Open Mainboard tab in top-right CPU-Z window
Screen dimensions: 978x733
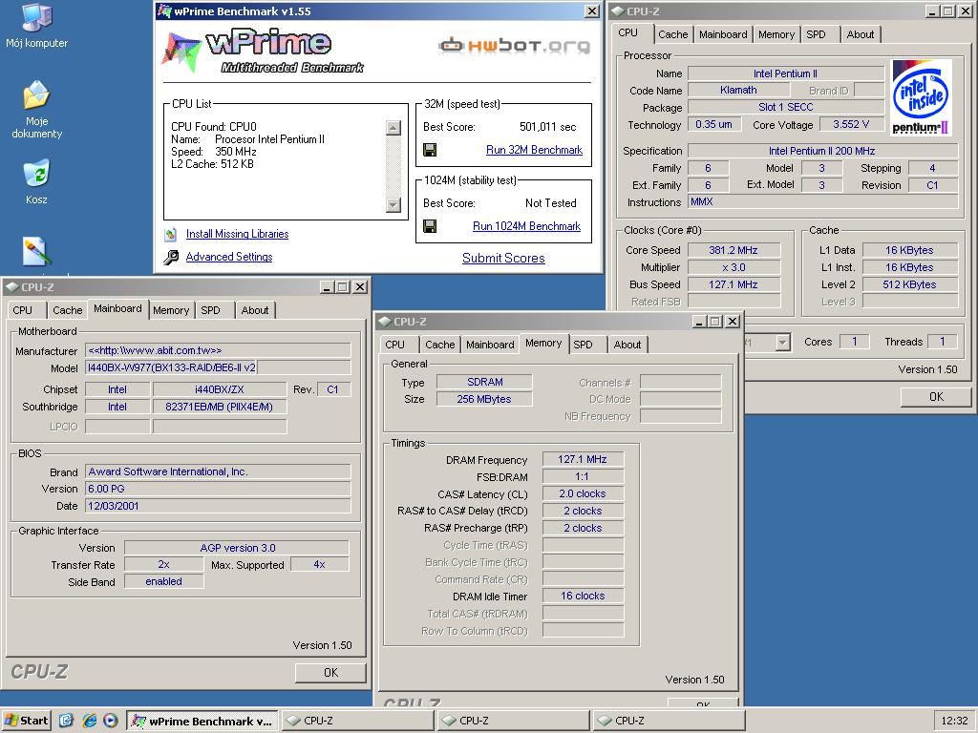[723, 35]
